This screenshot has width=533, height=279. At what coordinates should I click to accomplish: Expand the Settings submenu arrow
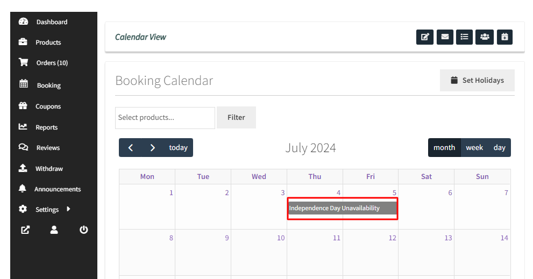(68, 209)
